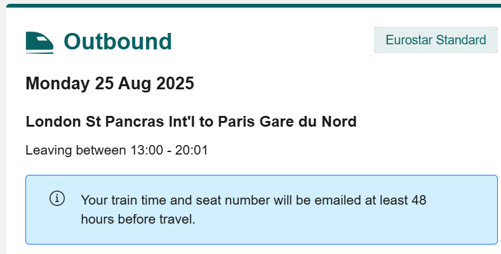
Task: Click Paris Gare du Nord destination name
Action: point(287,122)
